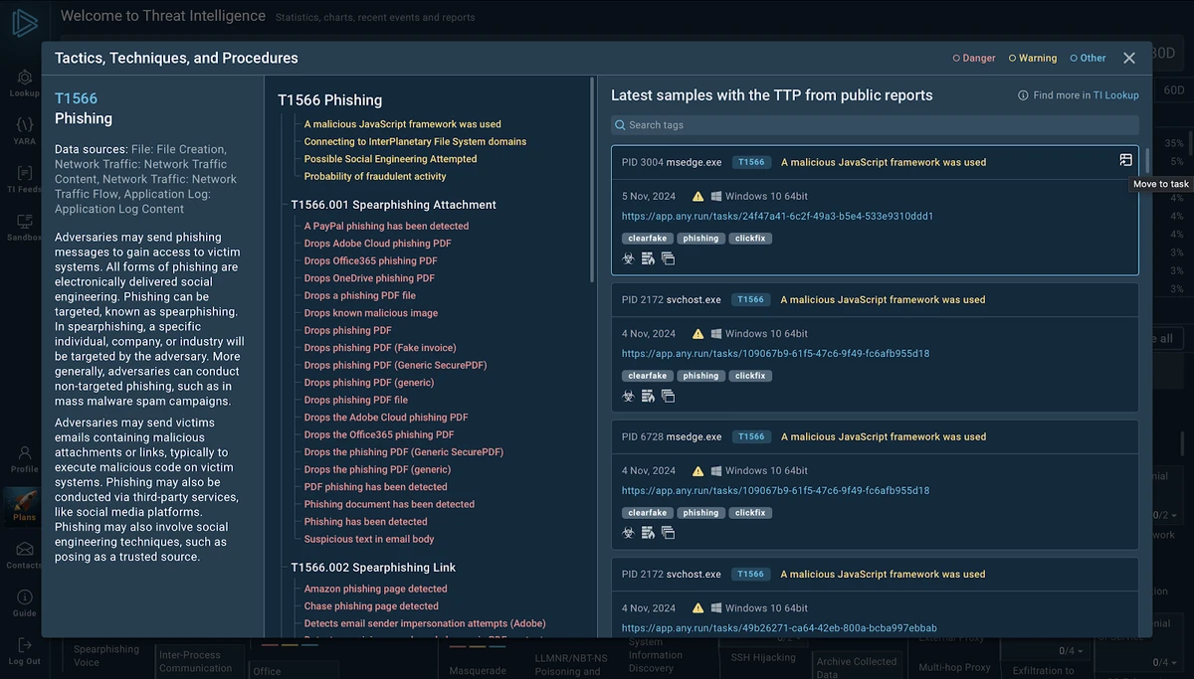Open the T1566 link in the left panel
Screen dimensions: 1194x679
click(x=76, y=98)
